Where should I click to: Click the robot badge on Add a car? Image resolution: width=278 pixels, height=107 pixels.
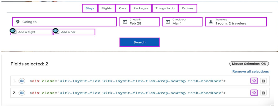click(x=56, y=31)
